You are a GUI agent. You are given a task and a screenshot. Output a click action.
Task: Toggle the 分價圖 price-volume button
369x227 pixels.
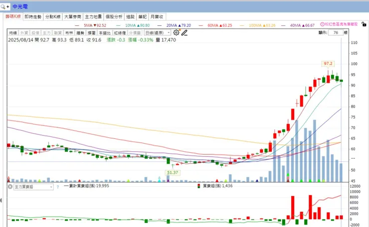coord(135,33)
